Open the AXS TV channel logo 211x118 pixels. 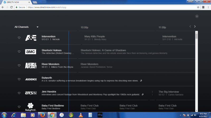[31, 93]
